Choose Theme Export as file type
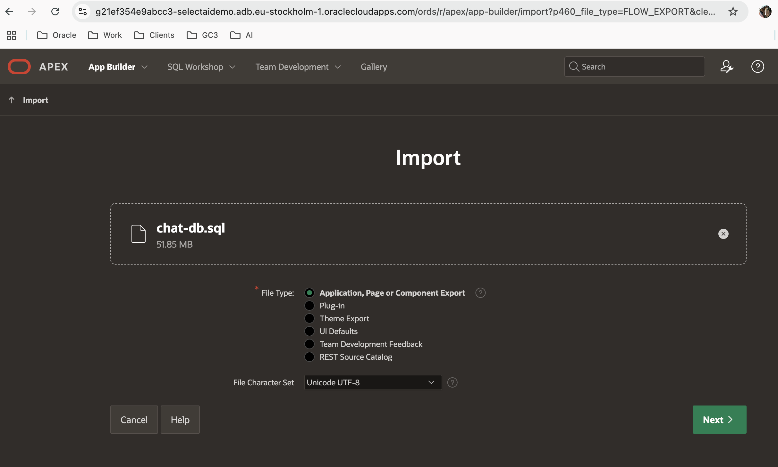 tap(309, 318)
